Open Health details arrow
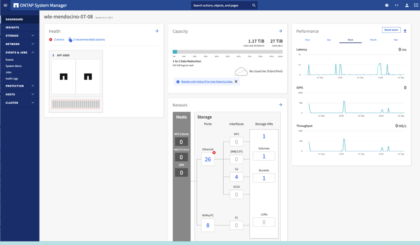The image size is (420, 245). click(157, 31)
